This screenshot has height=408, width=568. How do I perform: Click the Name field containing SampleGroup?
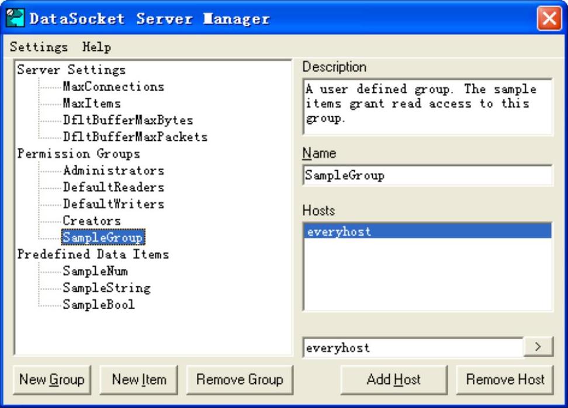point(427,175)
